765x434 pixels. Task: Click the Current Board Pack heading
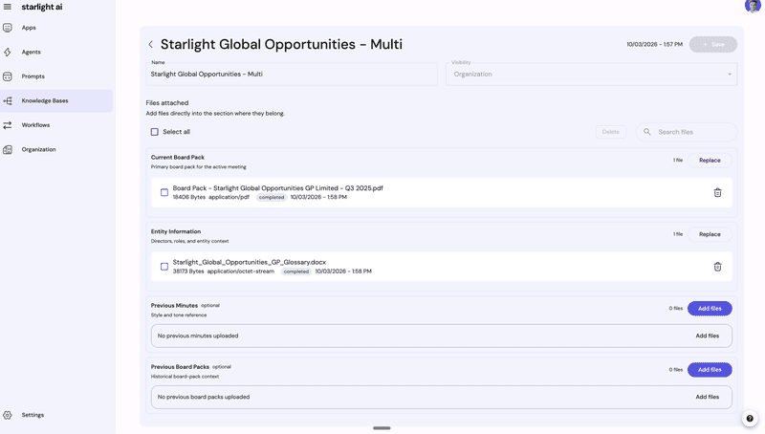tap(178, 158)
